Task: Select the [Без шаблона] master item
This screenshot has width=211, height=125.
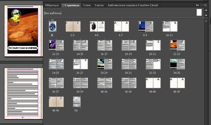Action: point(53,13)
